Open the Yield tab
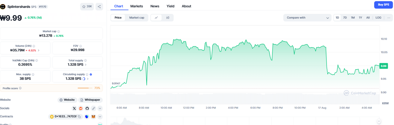This screenshot has width=394, height=125. 170,6
